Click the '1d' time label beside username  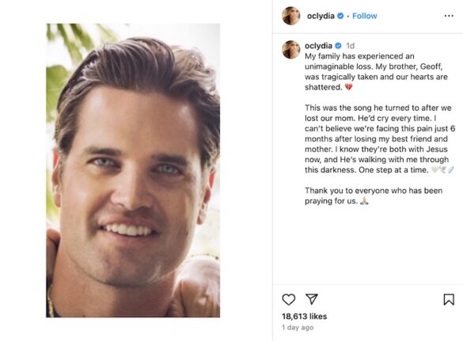click(x=350, y=46)
